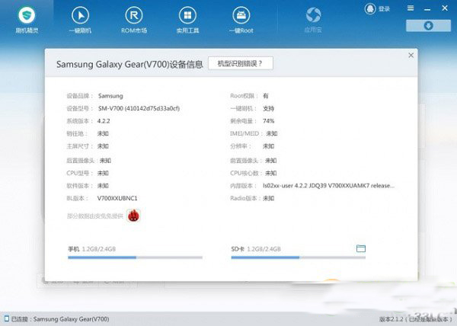The image size is (457, 326).
Task: Click the connected phone icon in status bar
Action: tap(7, 318)
